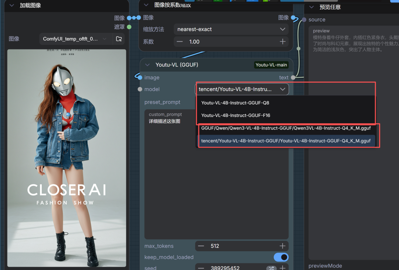Click the preview text output area
The height and width of the screenshot is (270, 399).
pyautogui.click(x=354, y=142)
